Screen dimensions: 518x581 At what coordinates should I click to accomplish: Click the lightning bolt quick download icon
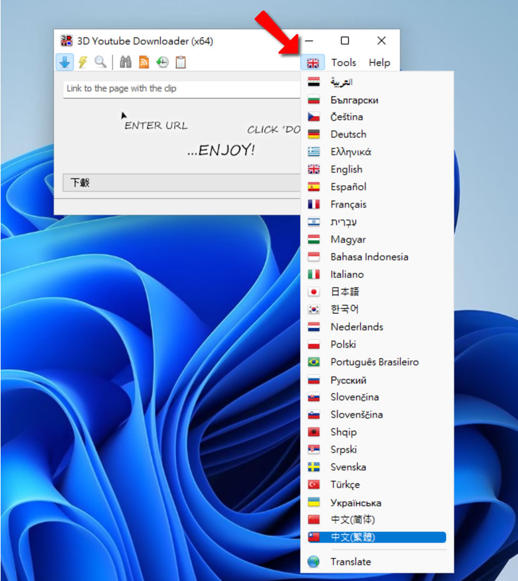pos(82,62)
